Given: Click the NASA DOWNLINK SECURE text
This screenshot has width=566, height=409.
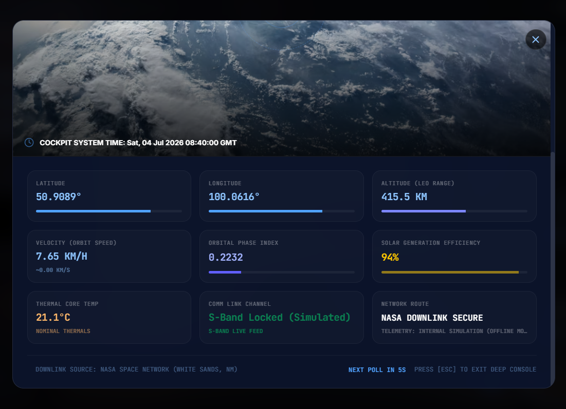Looking at the screenshot, I should [x=432, y=318].
